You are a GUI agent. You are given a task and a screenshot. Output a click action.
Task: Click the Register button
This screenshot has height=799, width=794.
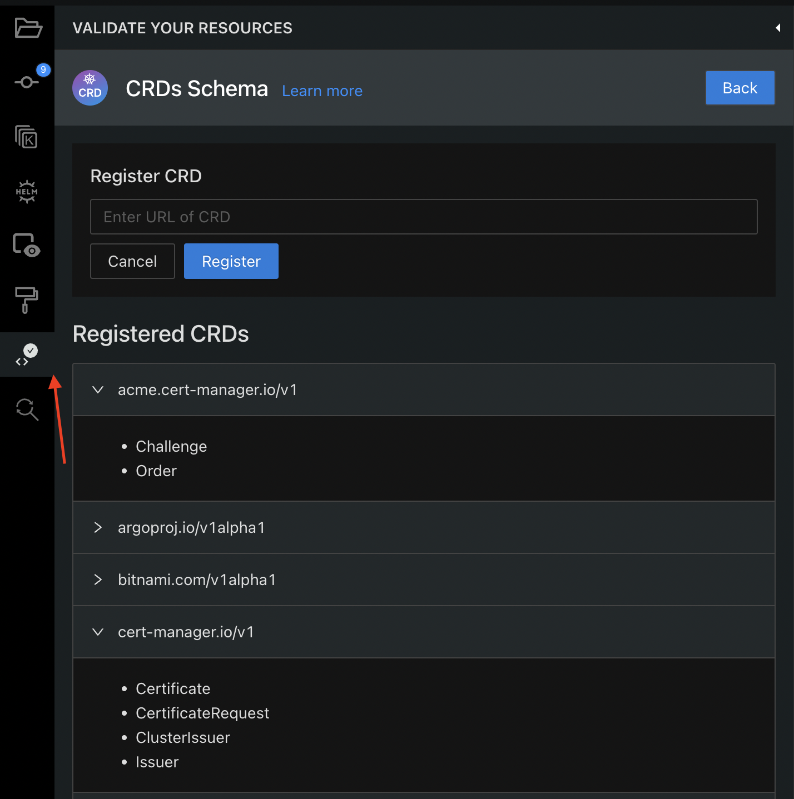coord(231,261)
